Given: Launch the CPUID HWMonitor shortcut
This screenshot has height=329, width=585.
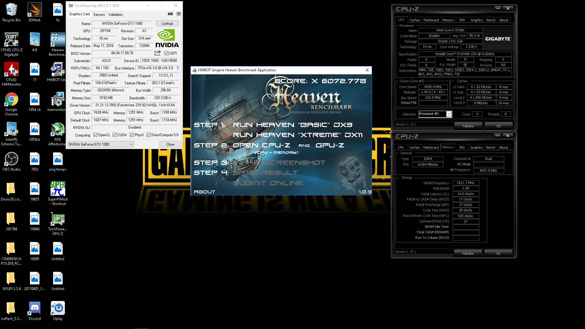Looking at the screenshot, I should (x=12, y=74).
